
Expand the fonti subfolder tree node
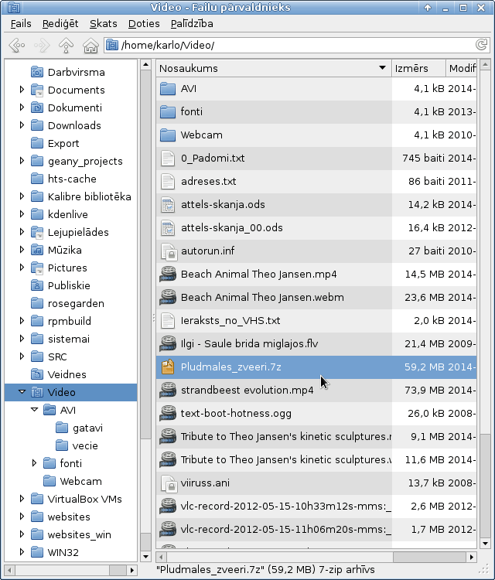[34, 463]
